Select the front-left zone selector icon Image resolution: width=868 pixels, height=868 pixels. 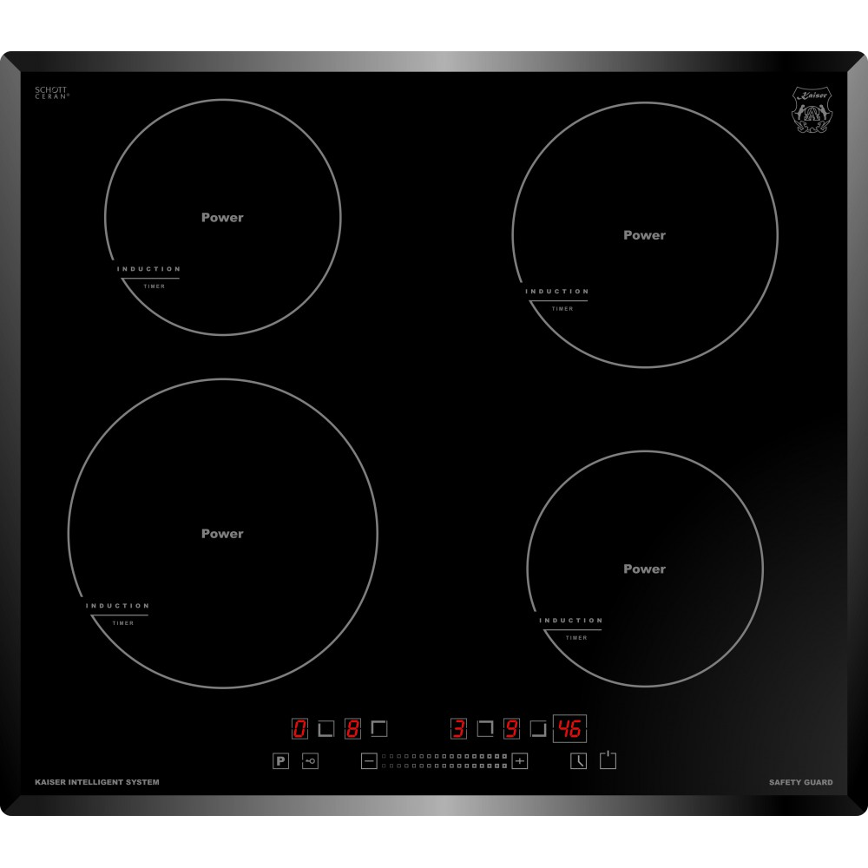[326, 729]
